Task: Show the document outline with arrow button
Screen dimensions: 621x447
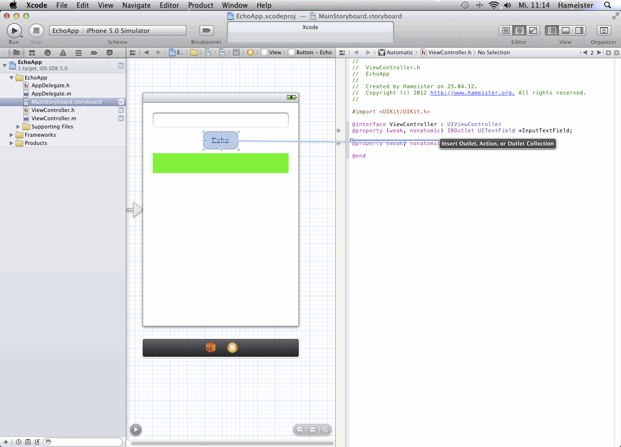Action: click(136, 430)
